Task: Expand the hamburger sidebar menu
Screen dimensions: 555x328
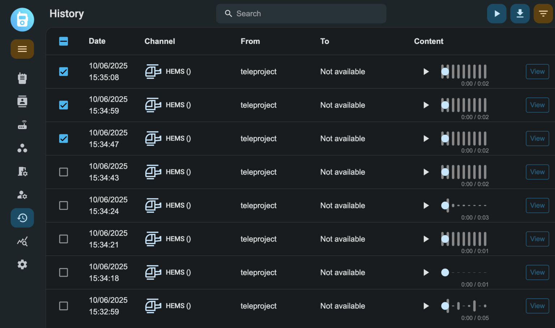Action: 22,49
